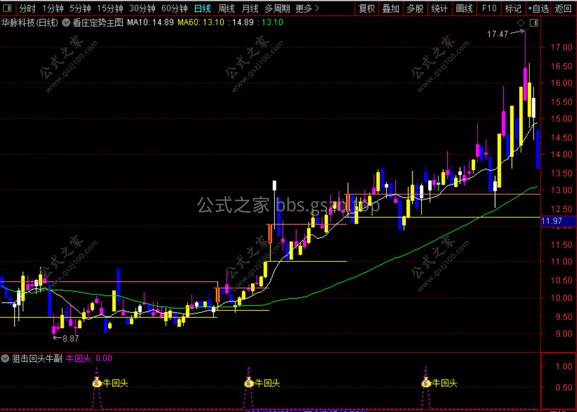Click the white candlestick peaking near 13.25
This screenshot has height=412, width=577.
click(274, 185)
